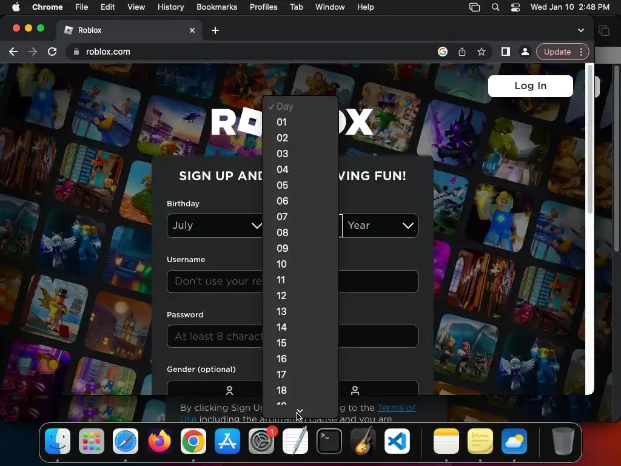Open Visual Studio Code from Dock
Screen dimensions: 621x466
tap(397, 441)
